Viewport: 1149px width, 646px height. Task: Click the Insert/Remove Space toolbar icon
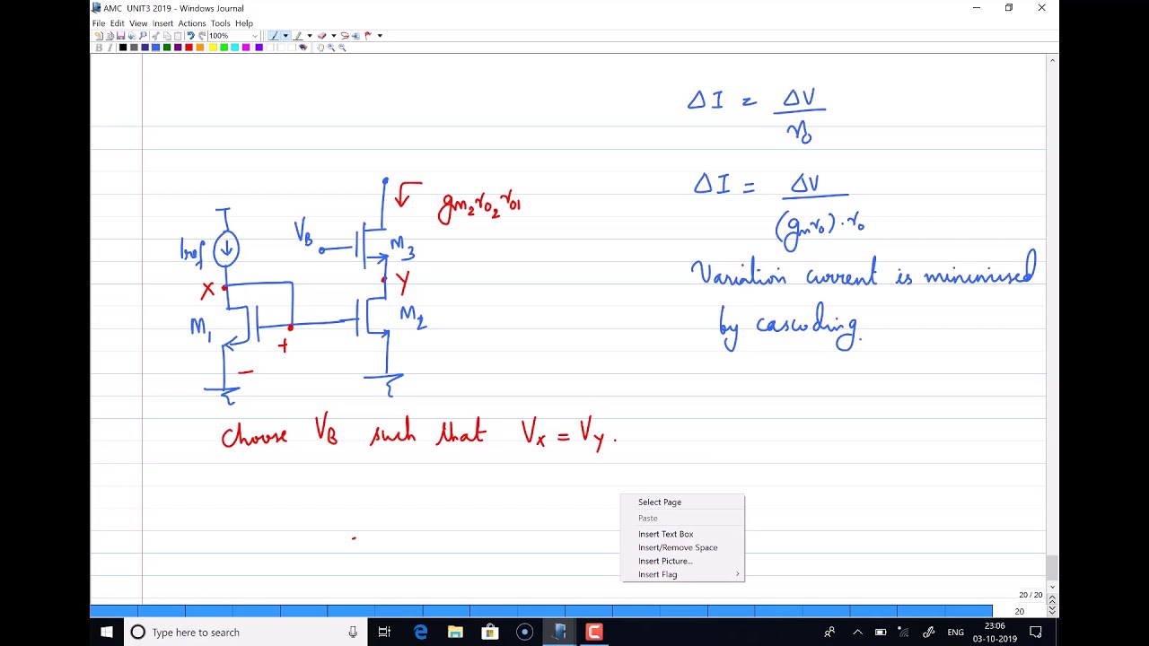(x=355, y=36)
